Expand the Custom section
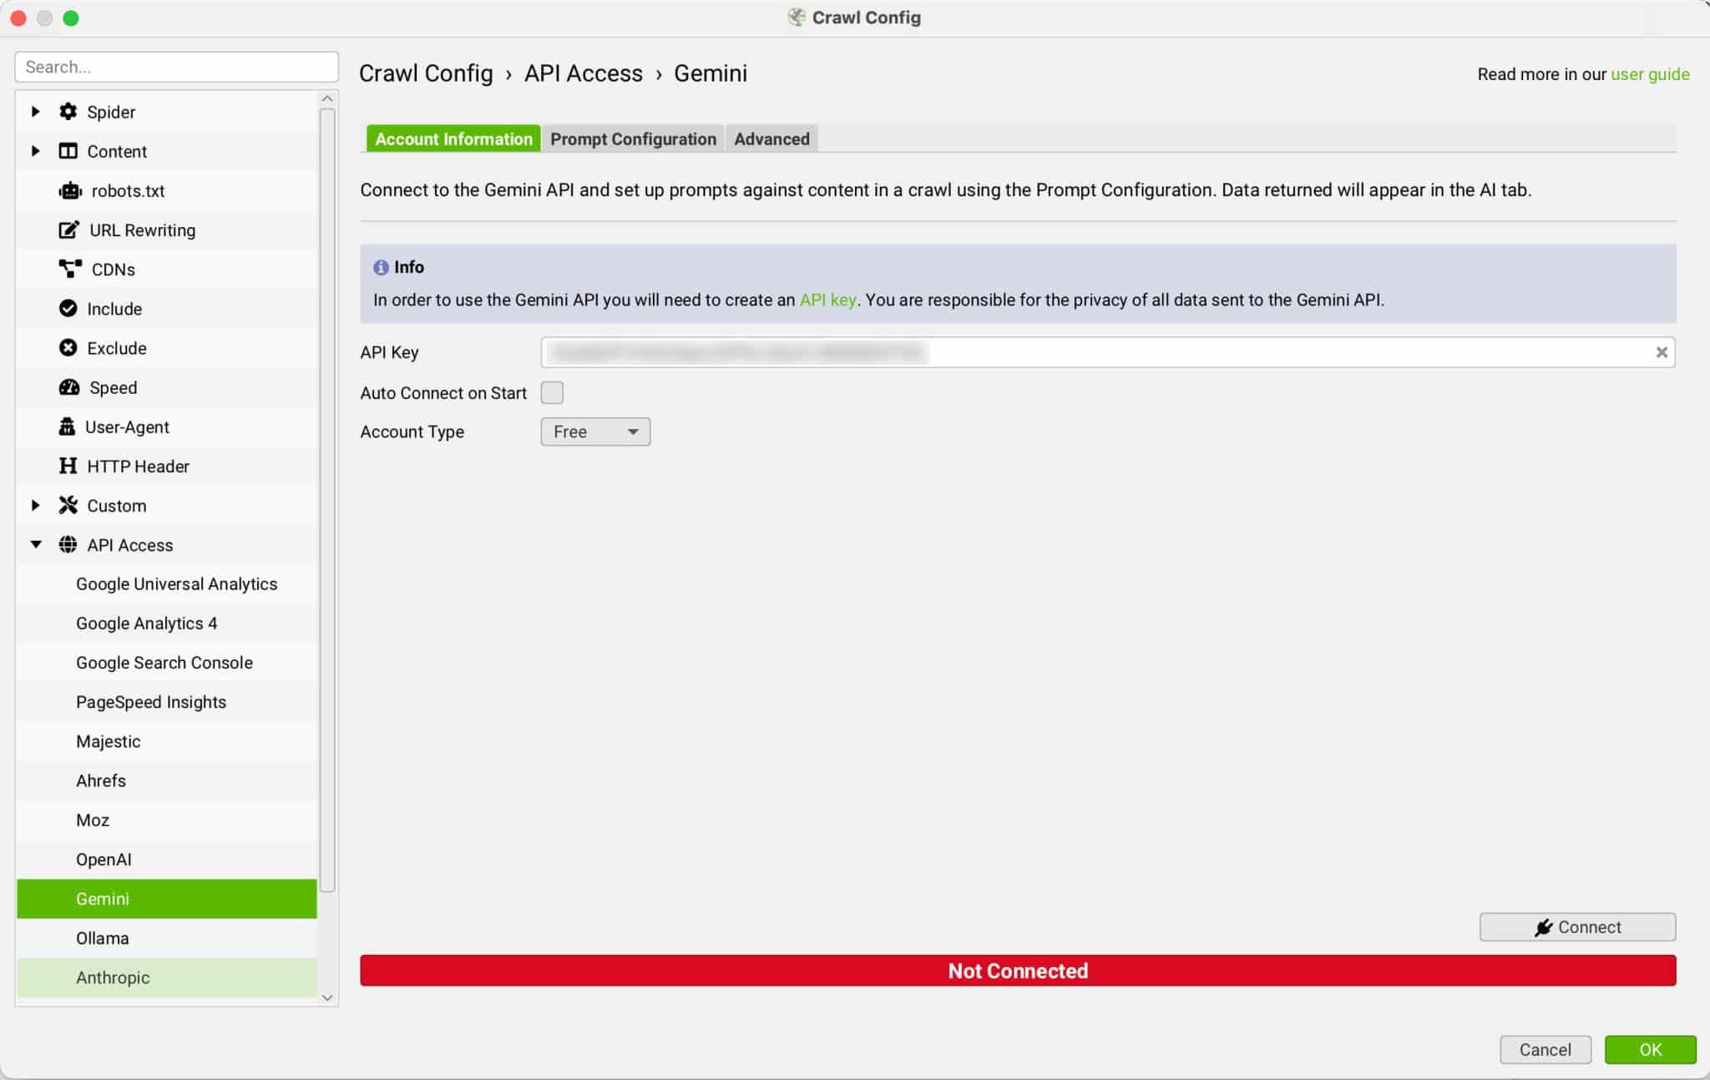The width and height of the screenshot is (1710, 1080). click(36, 505)
